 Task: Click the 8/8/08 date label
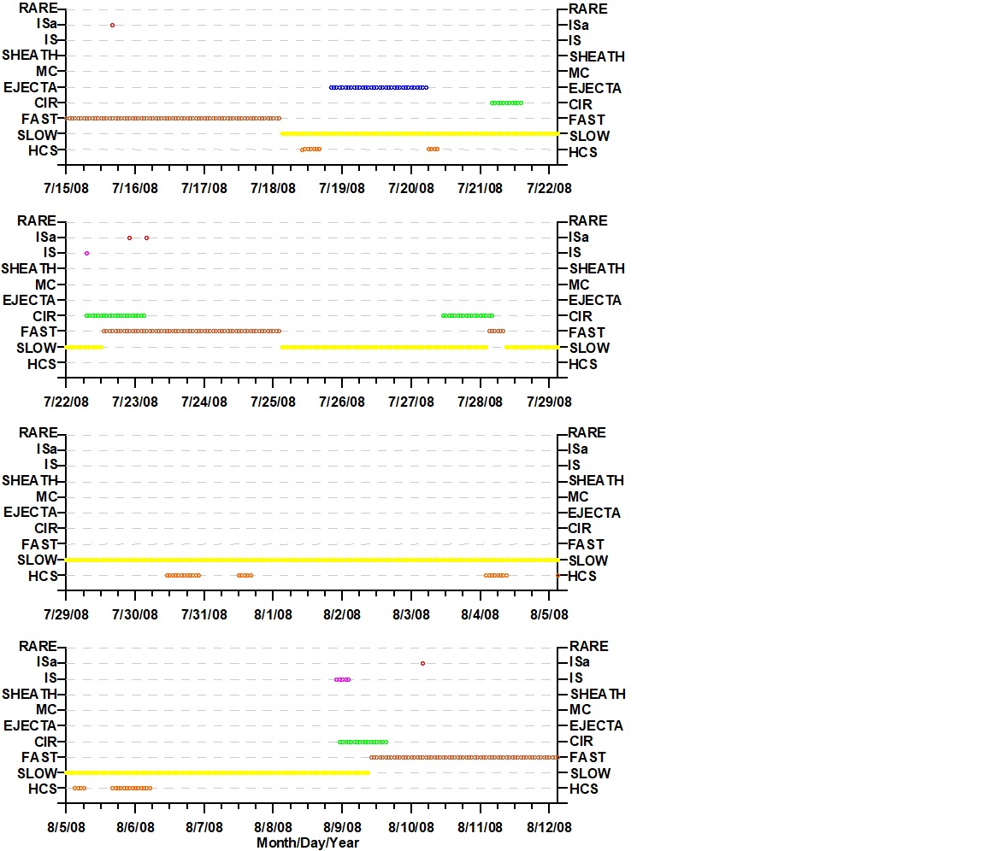274,827
